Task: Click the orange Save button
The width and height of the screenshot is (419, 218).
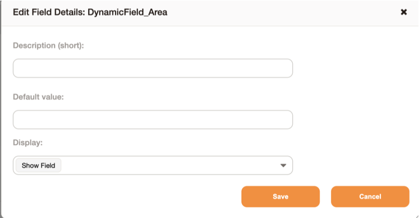Action: pos(280,197)
